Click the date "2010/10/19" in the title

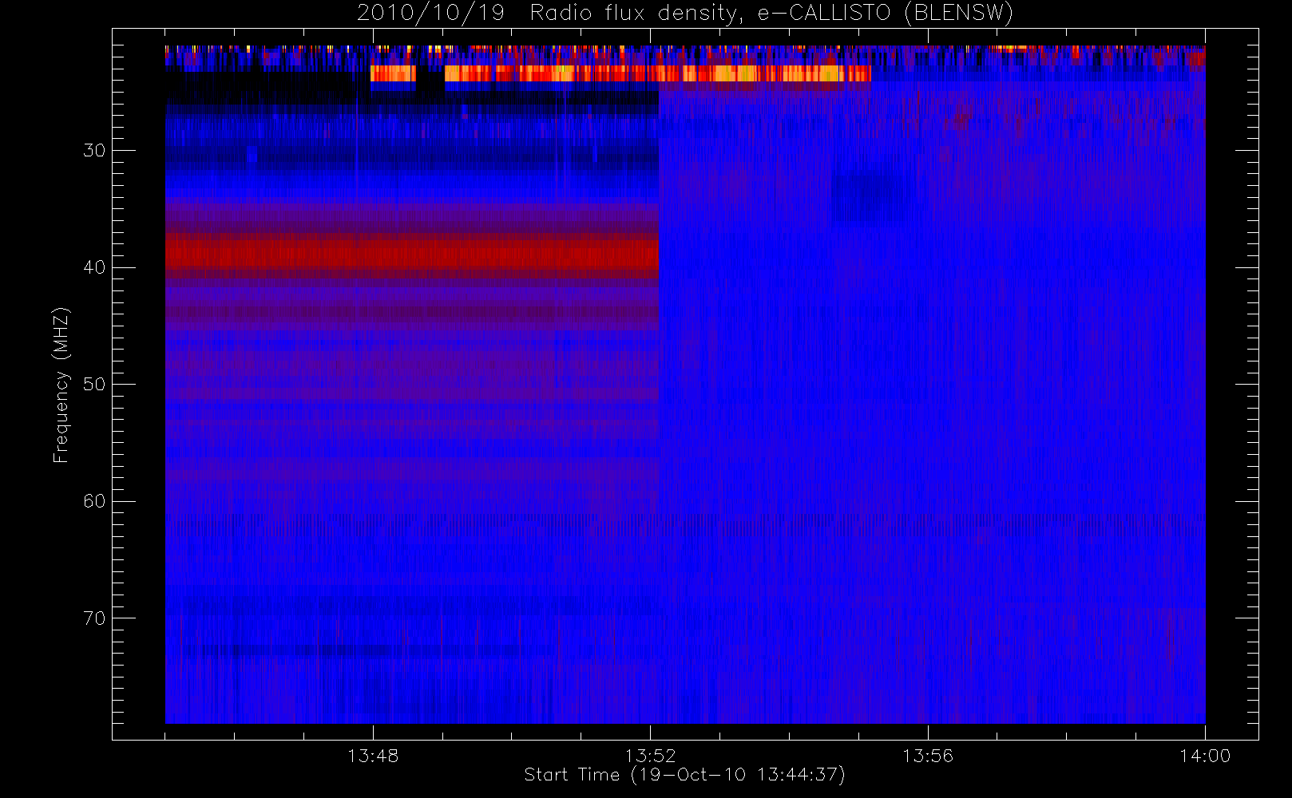click(430, 14)
